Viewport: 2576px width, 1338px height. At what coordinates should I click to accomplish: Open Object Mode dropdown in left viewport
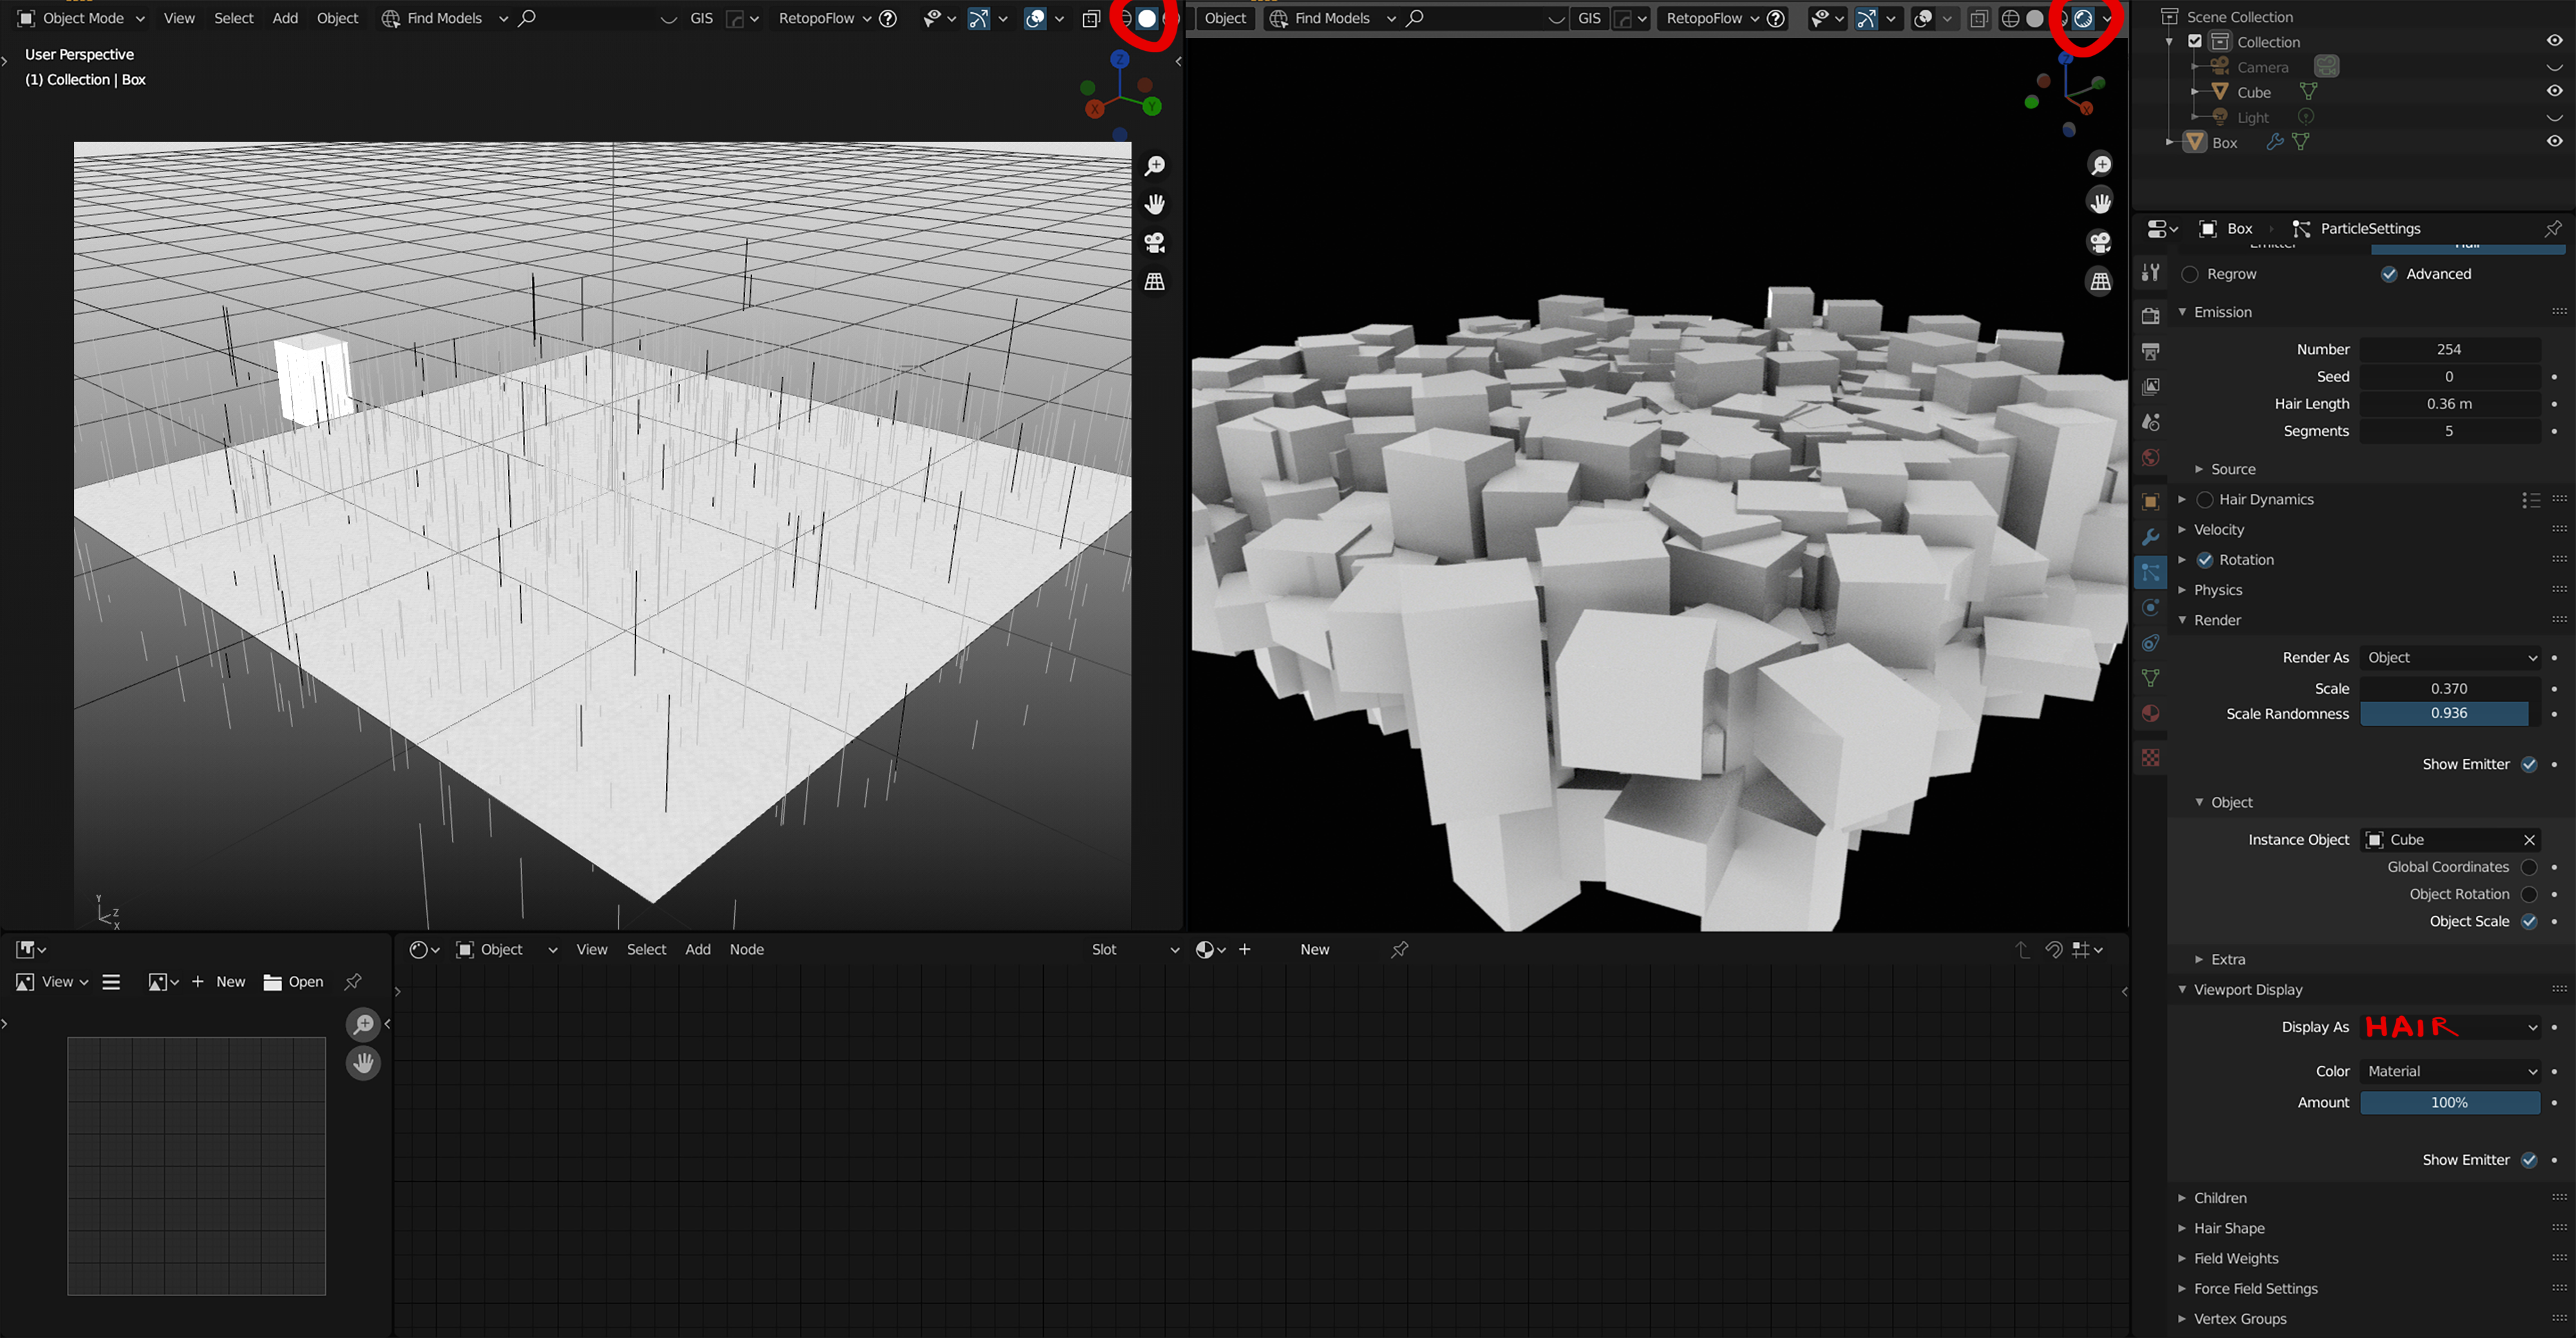(82, 18)
